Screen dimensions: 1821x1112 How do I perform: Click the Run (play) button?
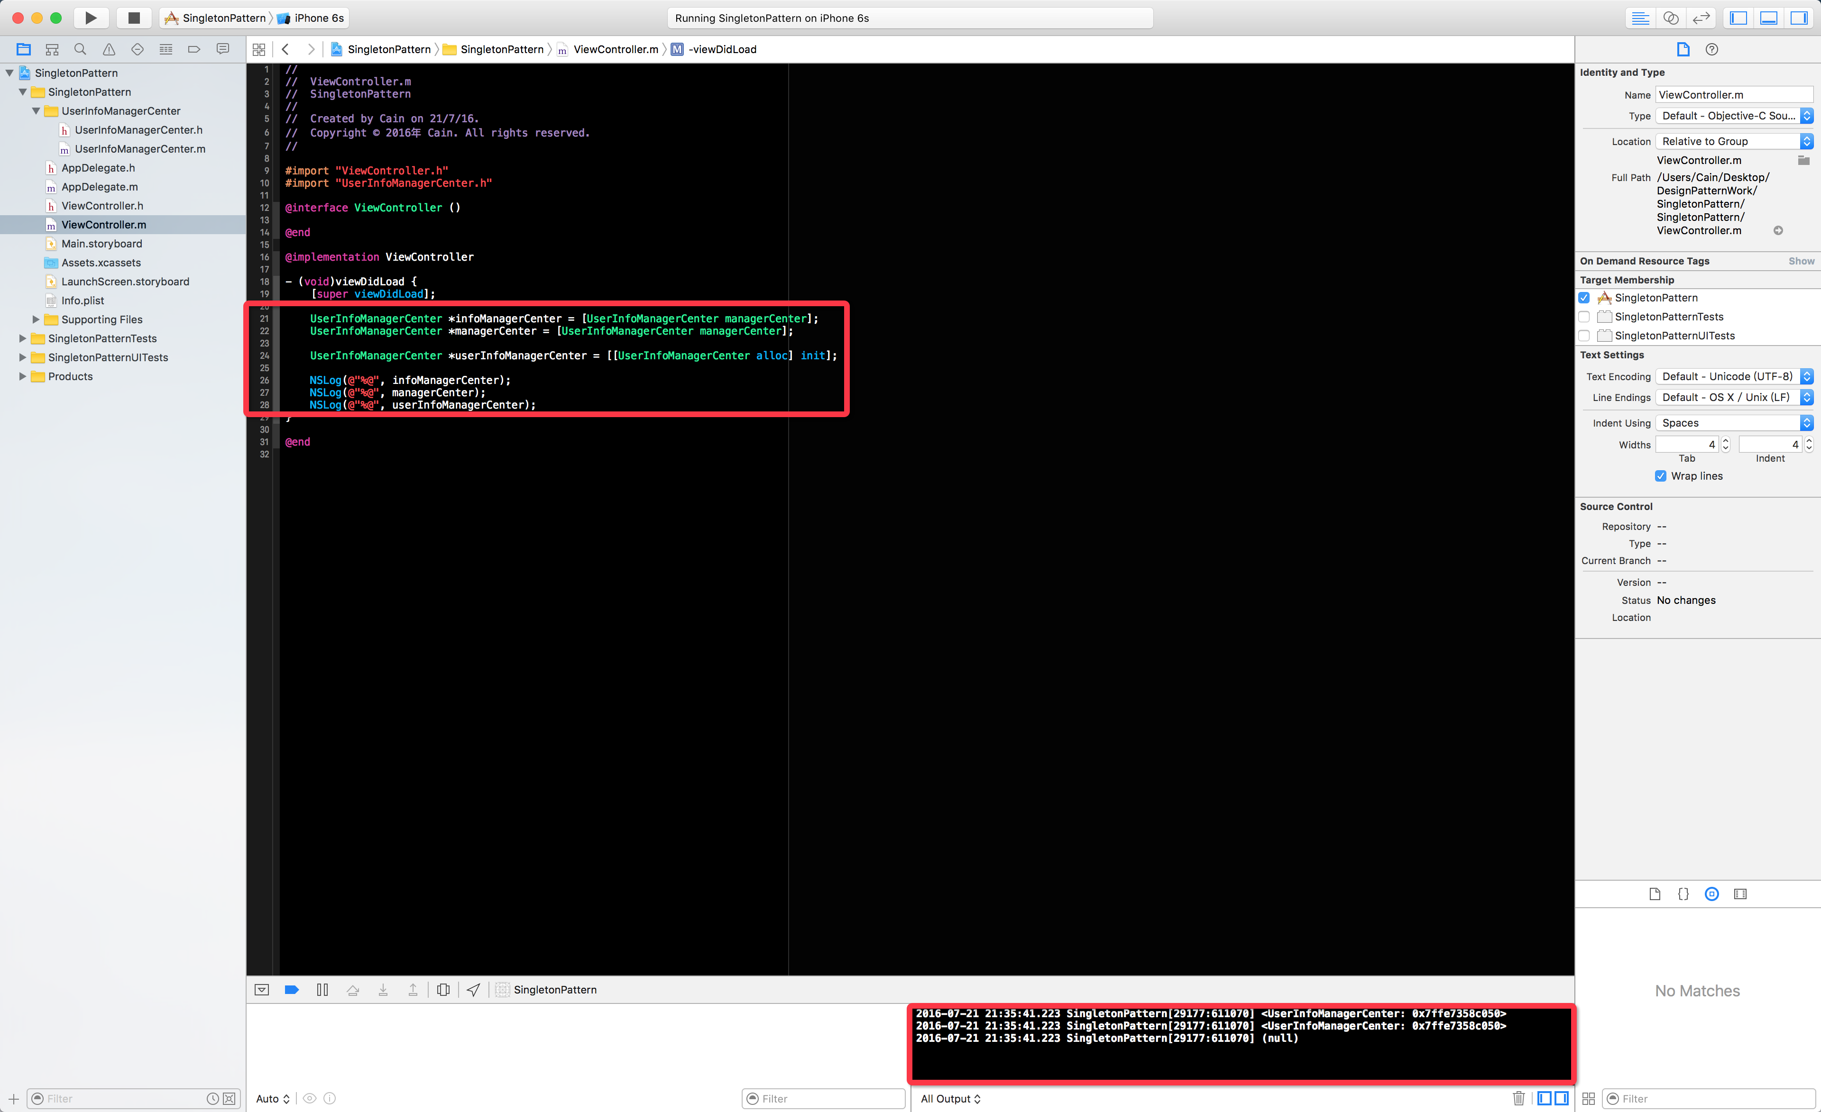coord(90,18)
